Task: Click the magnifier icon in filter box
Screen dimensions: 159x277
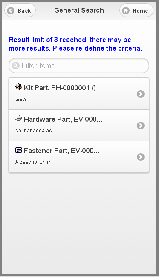Action: coord(16,66)
